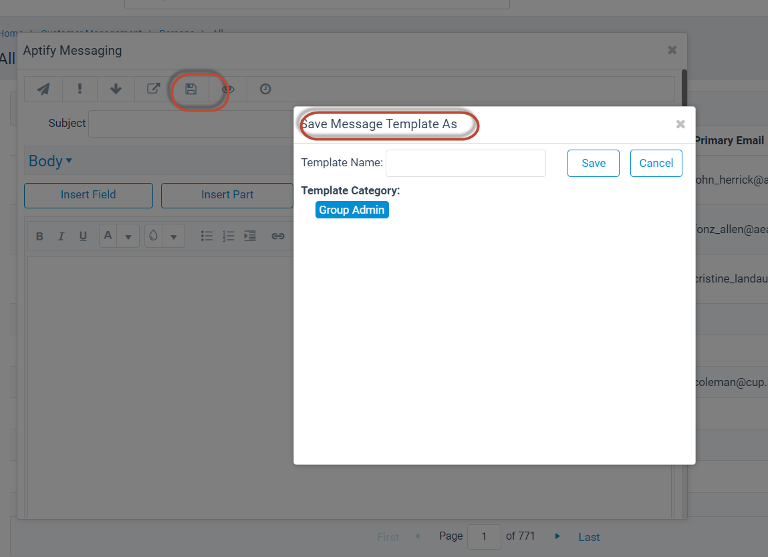
Task: Click the insert hyperlink icon
Action: click(x=278, y=236)
